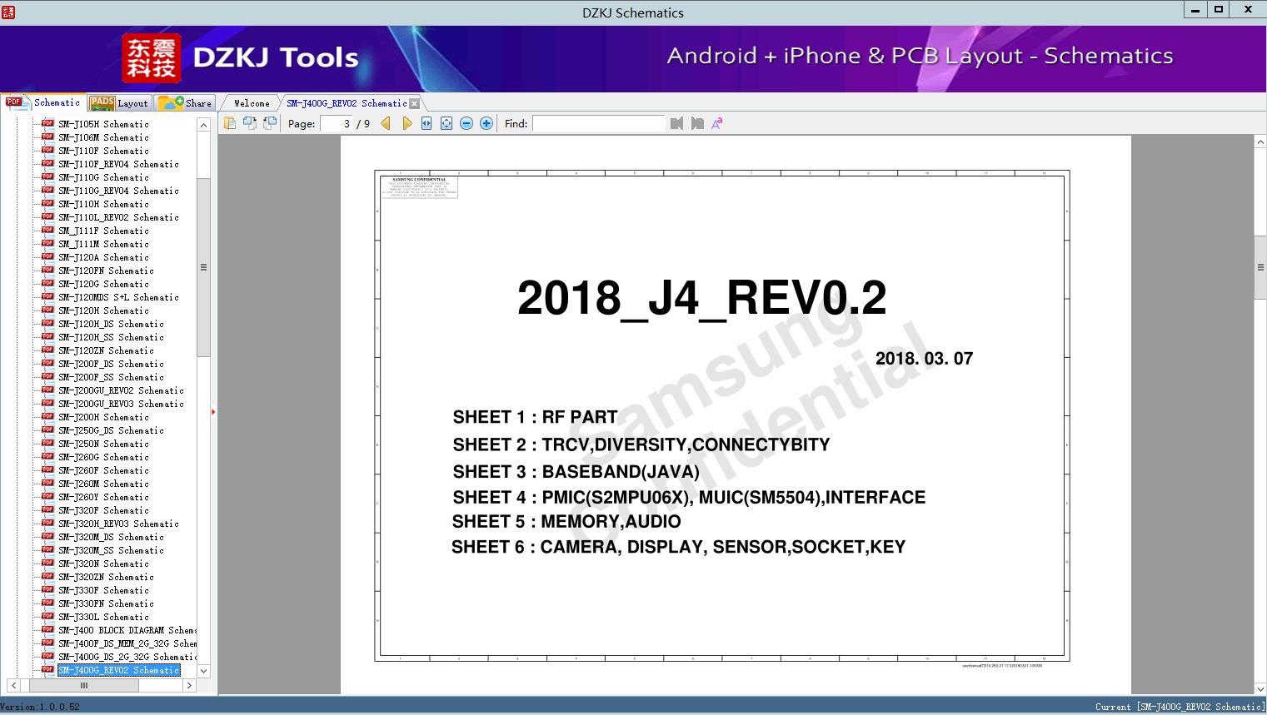Viewport: 1267px width, 715px height.
Task: Click the tree scroll down arrow
Action: [203, 671]
